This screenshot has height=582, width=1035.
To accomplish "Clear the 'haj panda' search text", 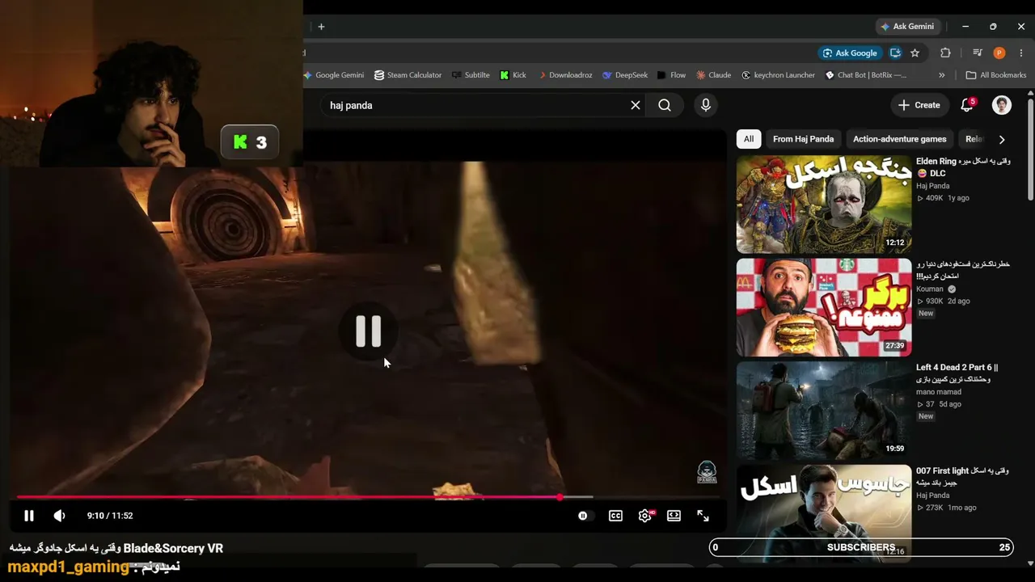I will [x=636, y=105].
